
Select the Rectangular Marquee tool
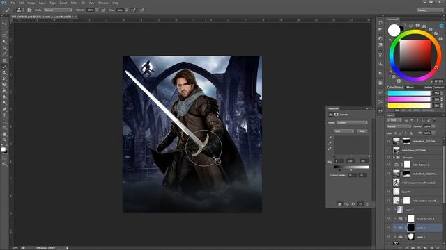pyautogui.click(x=4, y=30)
